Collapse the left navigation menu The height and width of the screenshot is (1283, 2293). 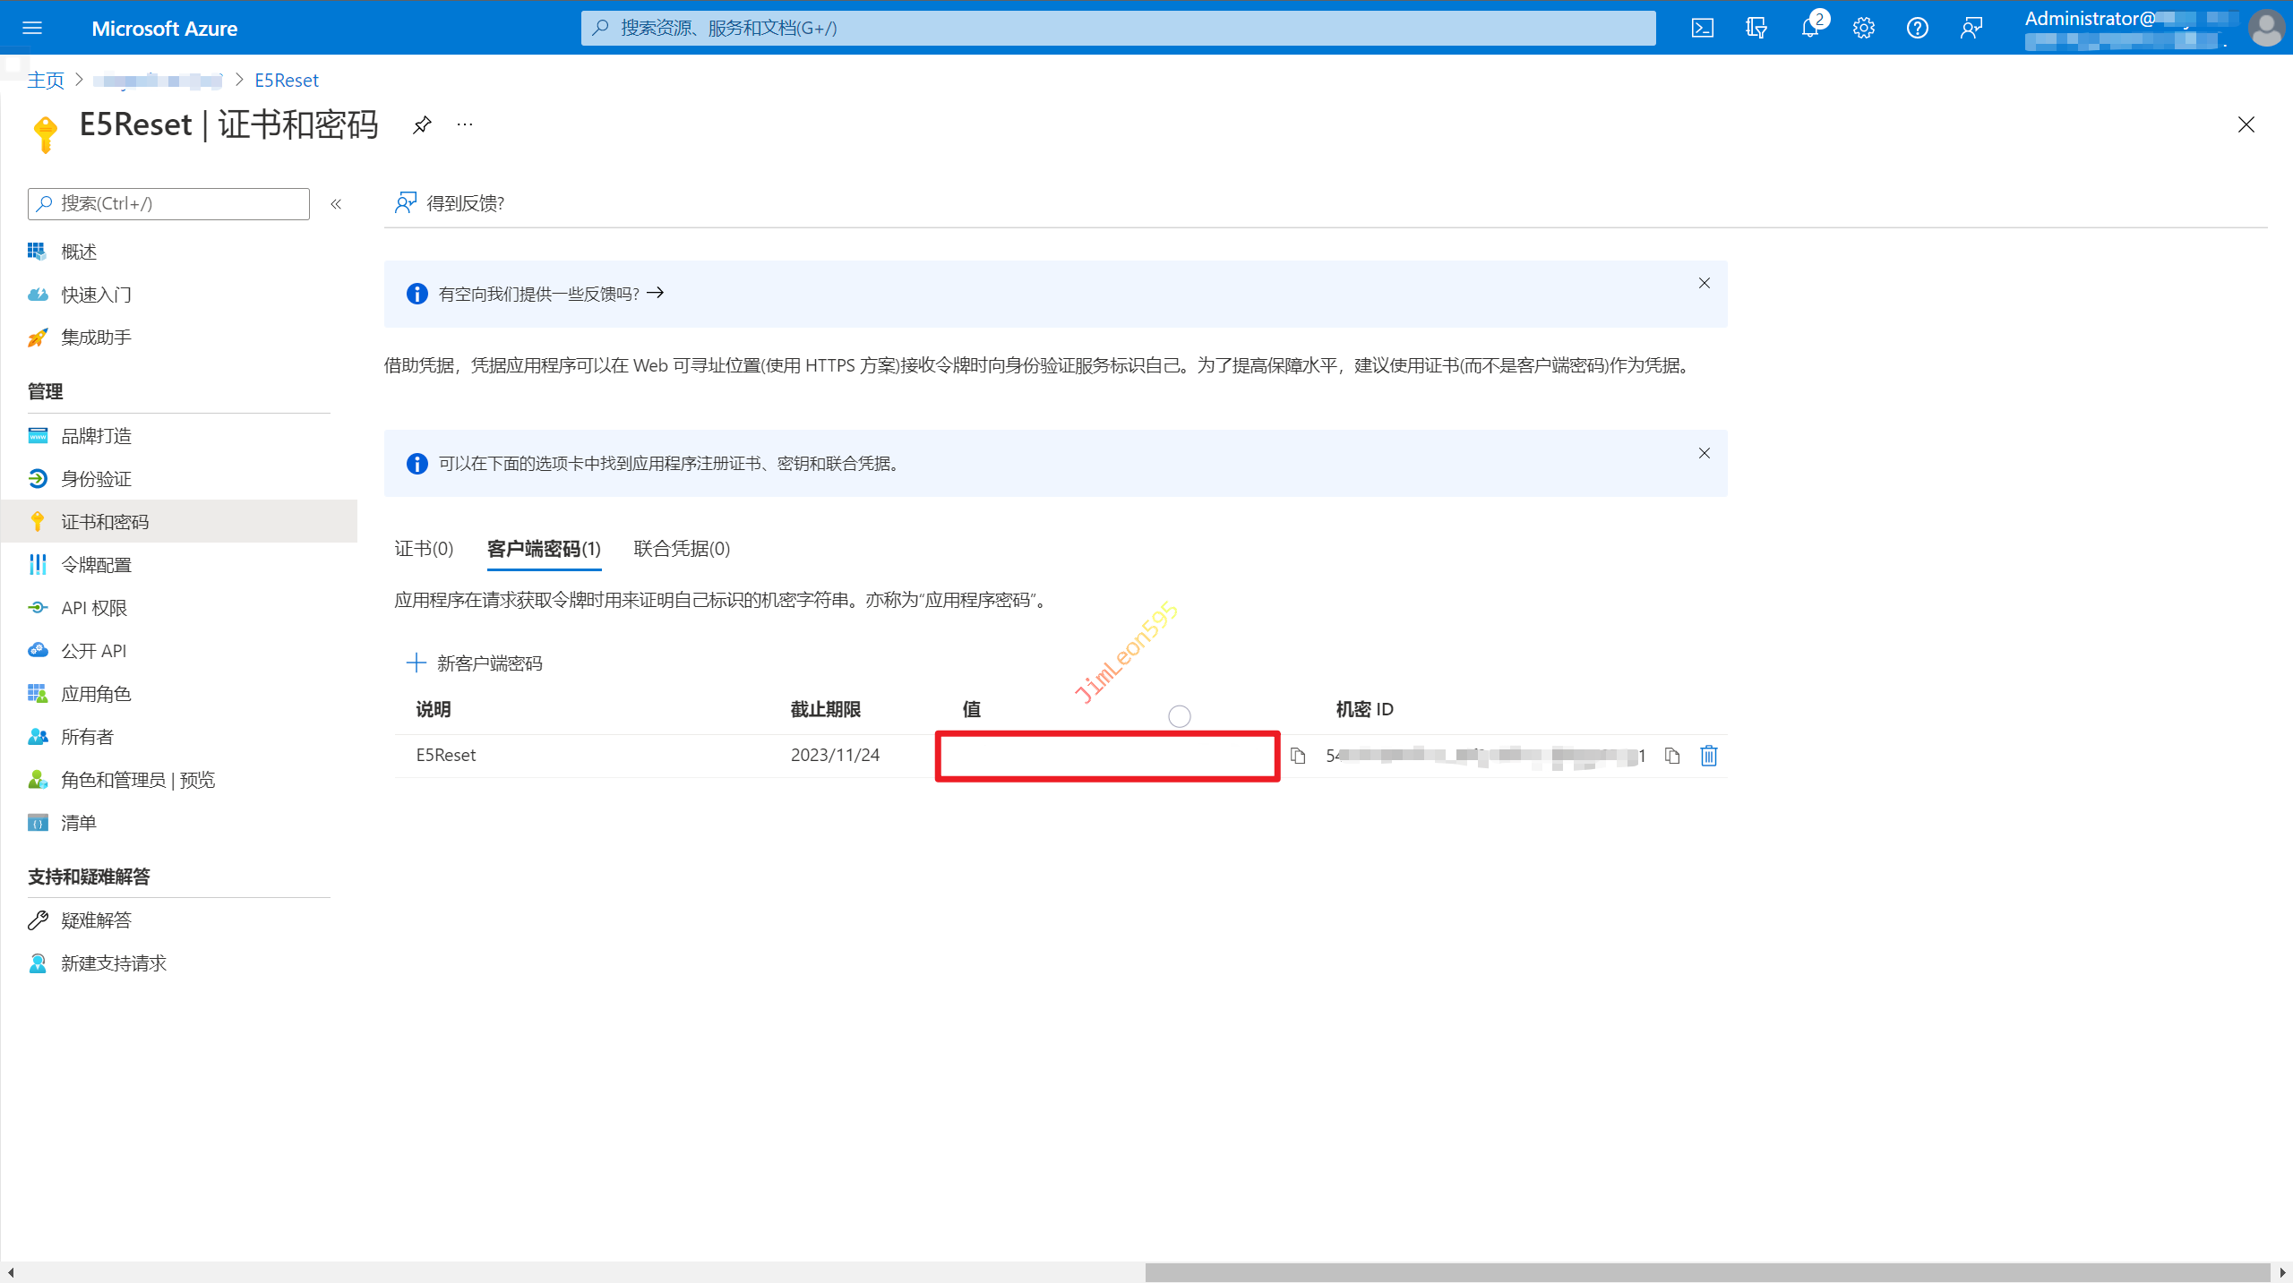point(336,204)
